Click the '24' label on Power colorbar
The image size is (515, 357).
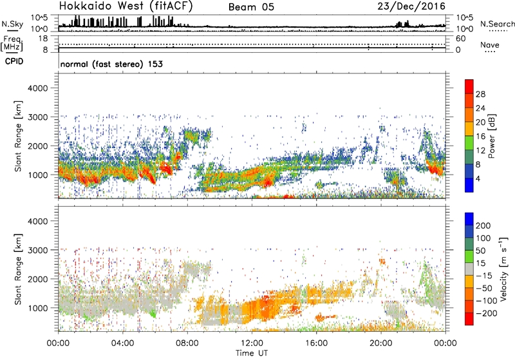click(x=480, y=108)
